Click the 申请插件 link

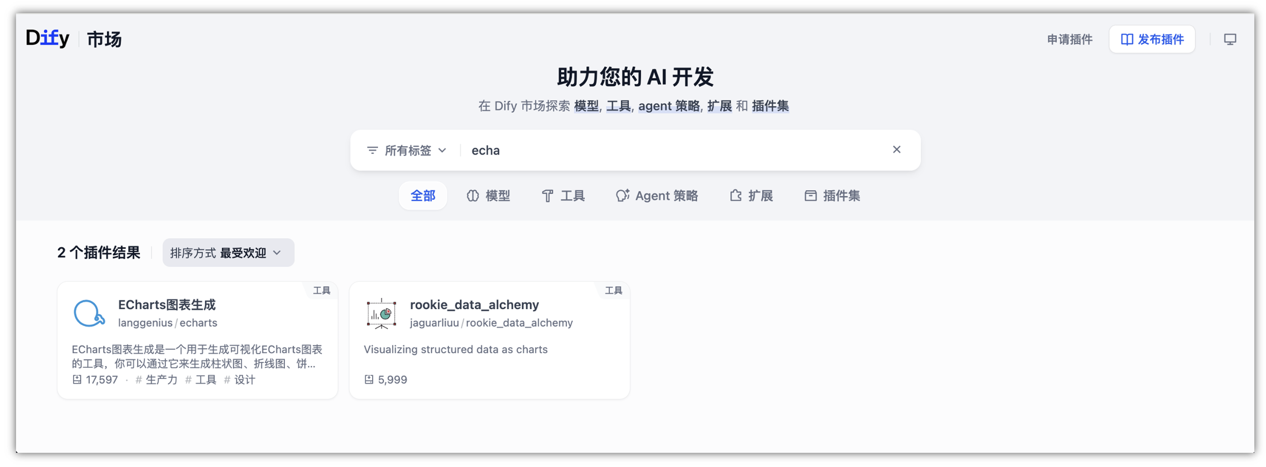(1069, 39)
